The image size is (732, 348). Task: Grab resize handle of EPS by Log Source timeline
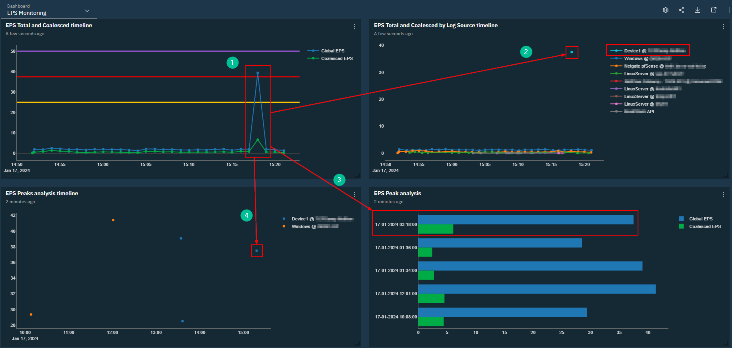click(726, 175)
